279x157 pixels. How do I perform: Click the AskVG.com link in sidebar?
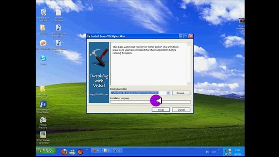99,95
